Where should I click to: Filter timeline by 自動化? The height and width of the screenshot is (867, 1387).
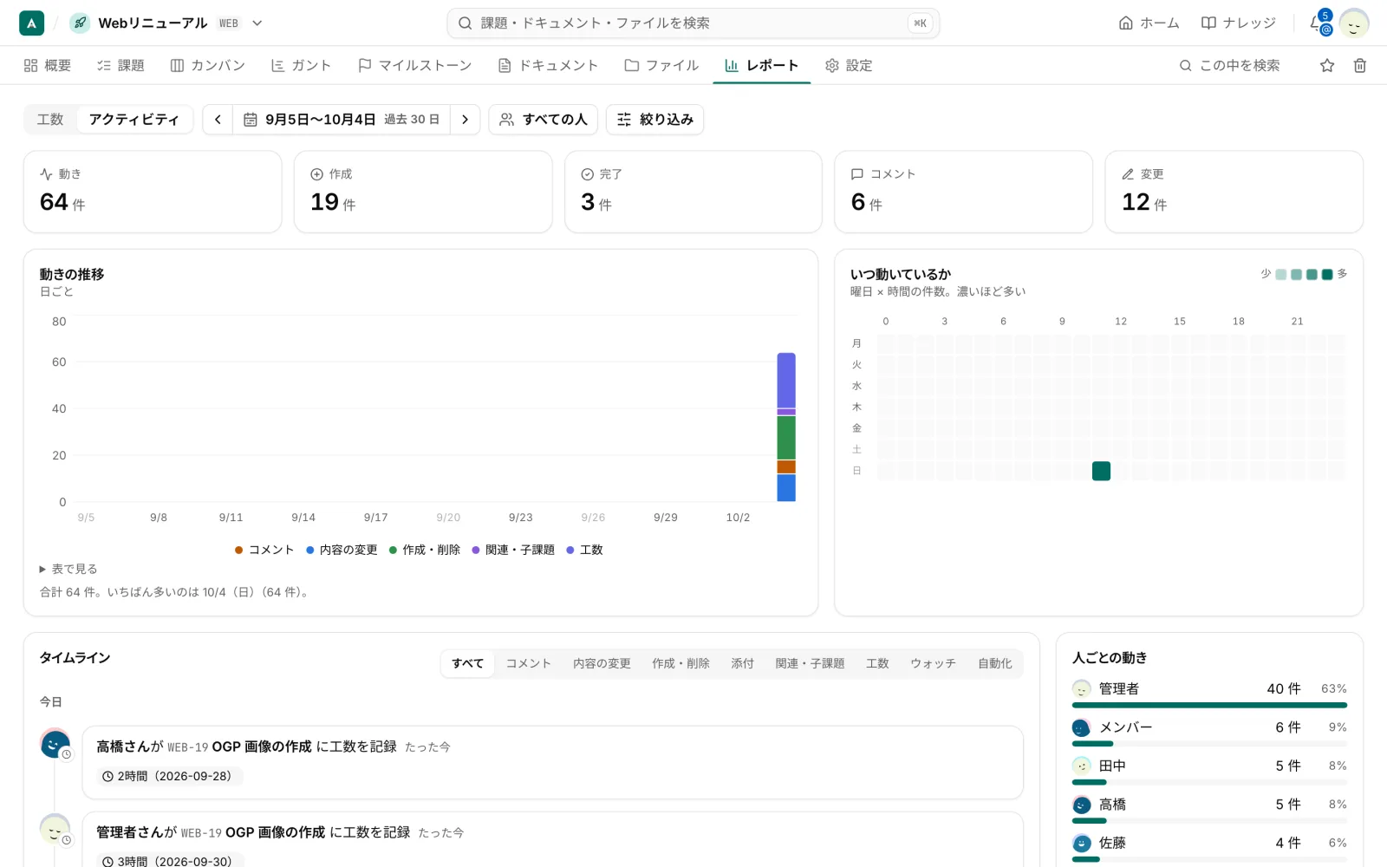click(x=994, y=663)
